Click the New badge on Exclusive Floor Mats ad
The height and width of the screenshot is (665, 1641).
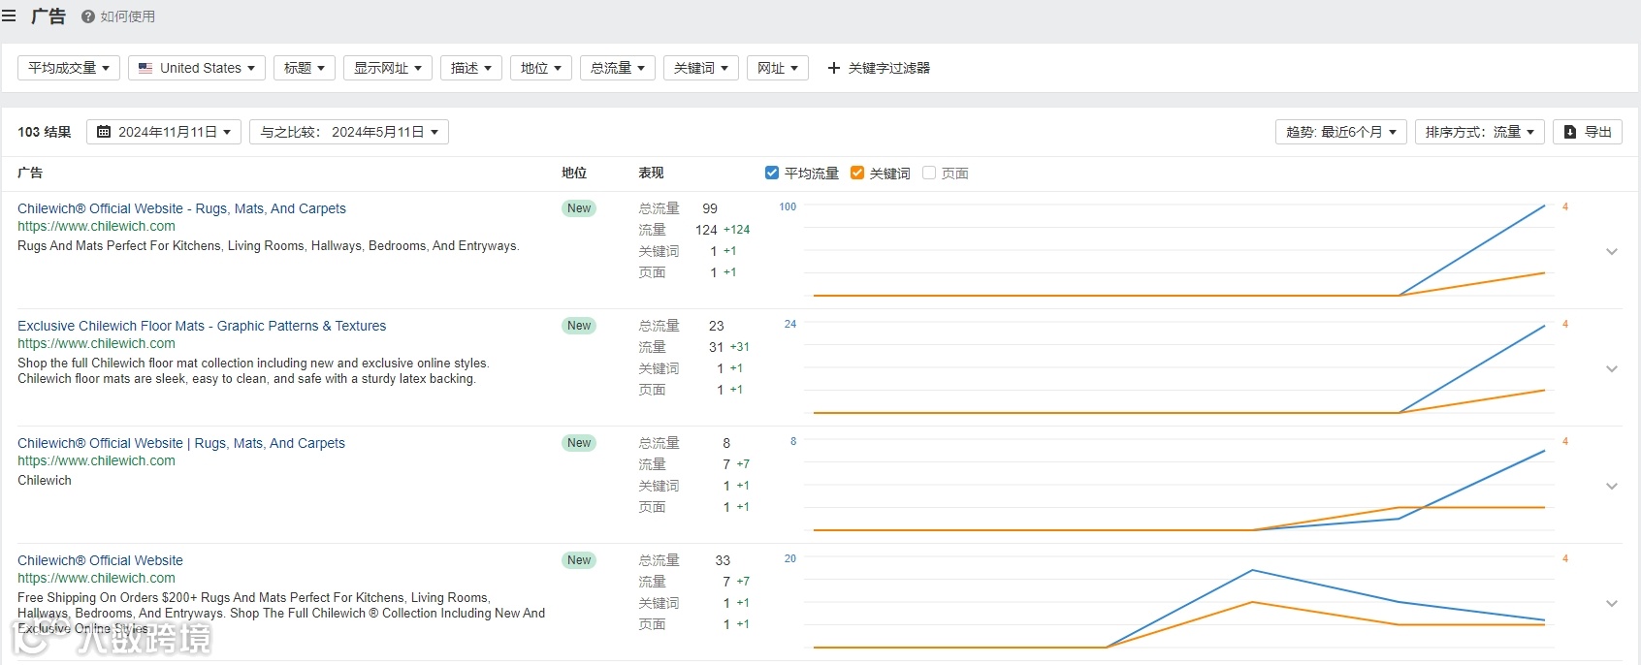(x=579, y=326)
